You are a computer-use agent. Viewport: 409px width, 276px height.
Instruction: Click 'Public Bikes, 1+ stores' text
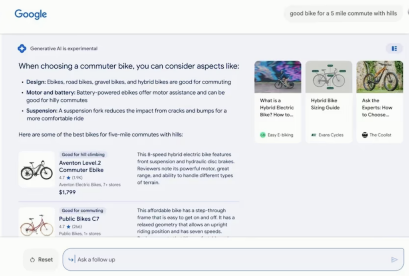click(80, 234)
